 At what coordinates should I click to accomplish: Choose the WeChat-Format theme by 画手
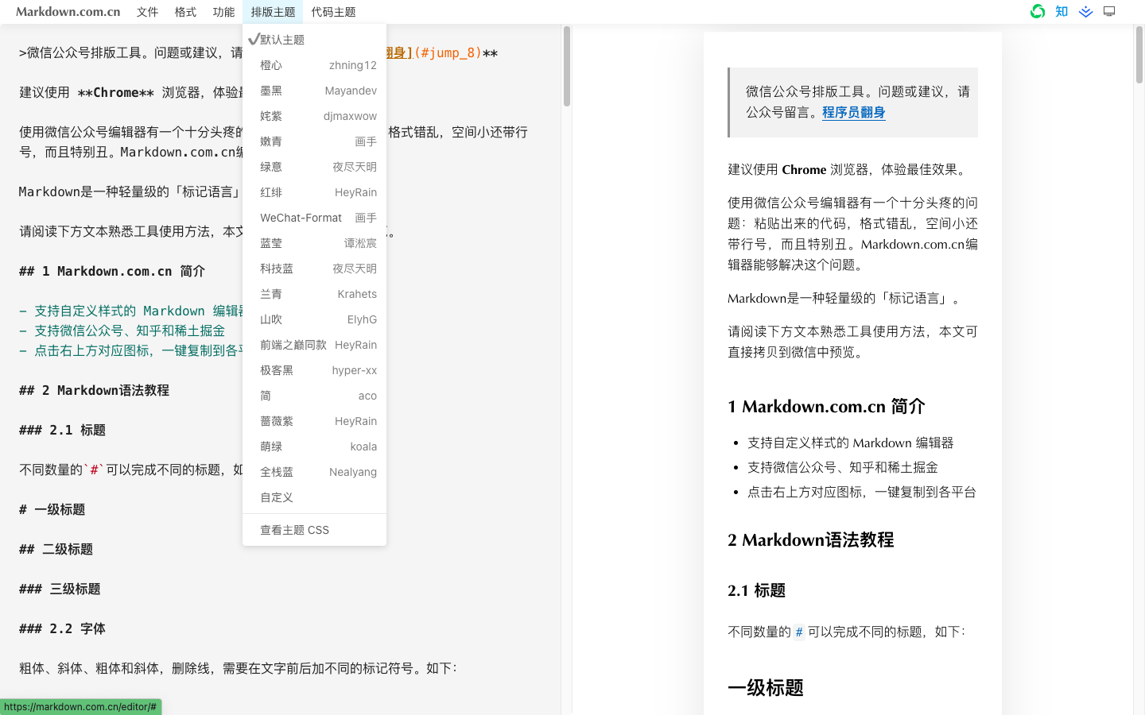pos(314,217)
